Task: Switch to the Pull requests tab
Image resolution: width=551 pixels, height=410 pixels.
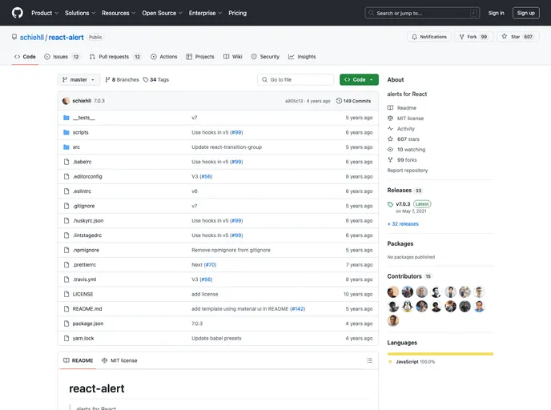Action: (x=115, y=57)
